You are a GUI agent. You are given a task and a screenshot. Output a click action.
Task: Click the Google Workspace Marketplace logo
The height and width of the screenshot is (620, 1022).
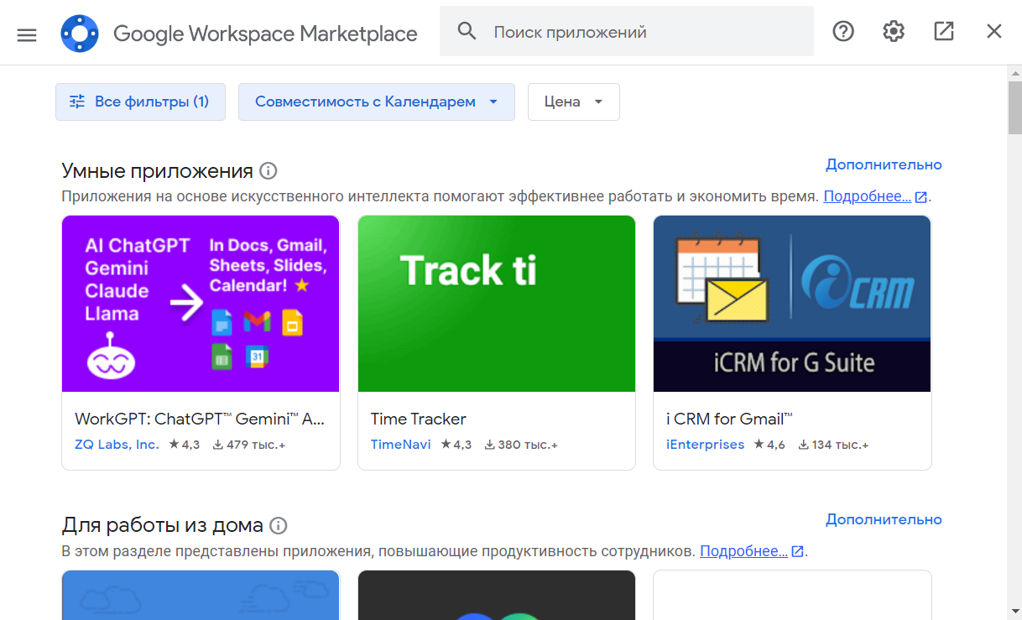pyautogui.click(x=80, y=34)
